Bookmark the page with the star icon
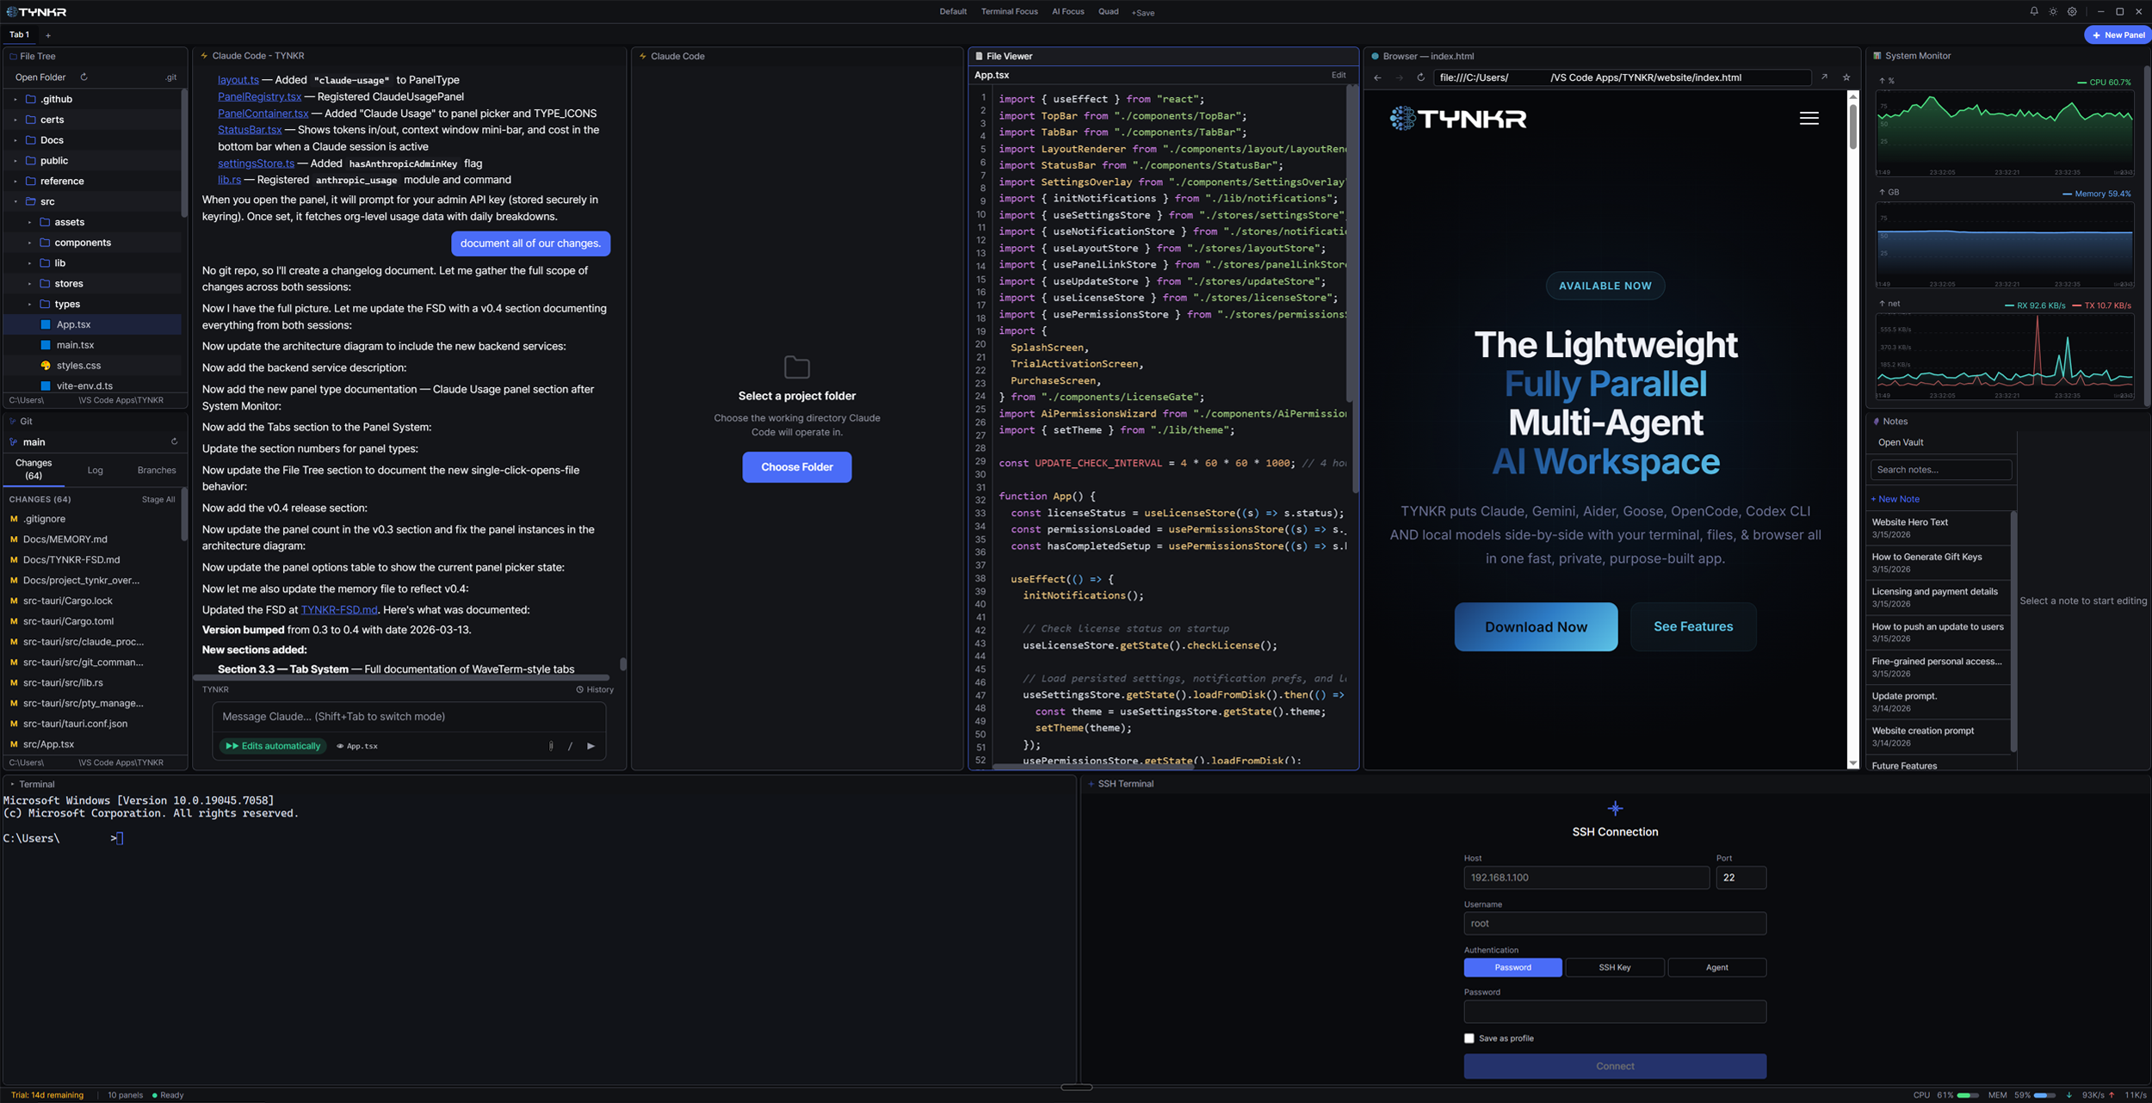 pos(1846,77)
